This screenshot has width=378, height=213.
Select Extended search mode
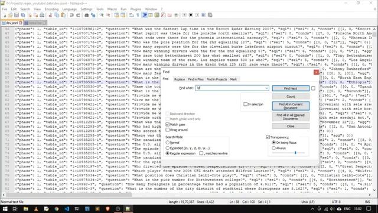[168, 148]
